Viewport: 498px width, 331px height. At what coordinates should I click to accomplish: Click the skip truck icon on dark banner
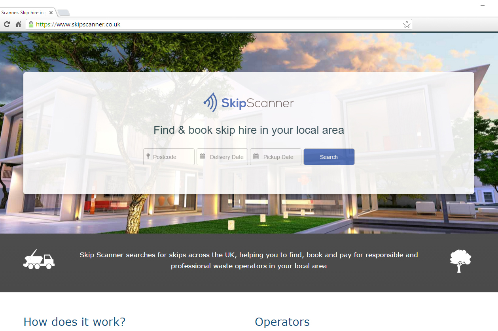coord(39,260)
